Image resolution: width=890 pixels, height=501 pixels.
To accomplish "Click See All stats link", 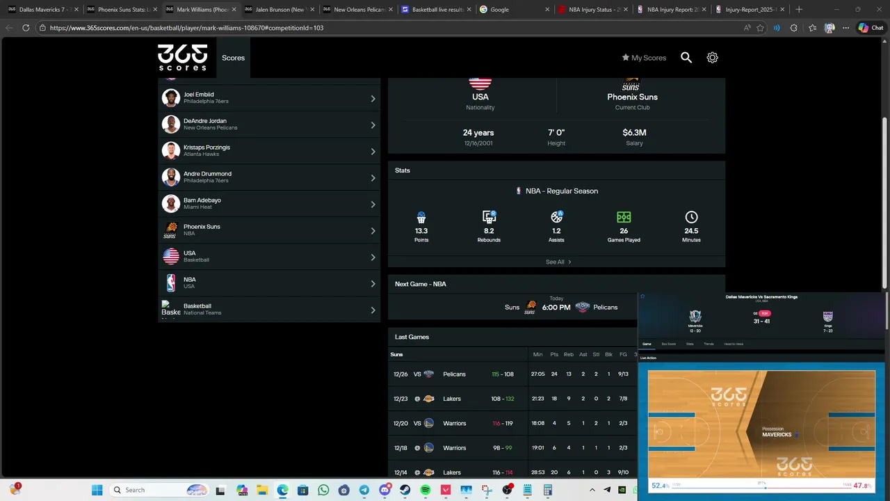I will [558, 262].
